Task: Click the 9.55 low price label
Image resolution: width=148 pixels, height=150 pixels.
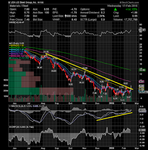Action: tap(70, 84)
